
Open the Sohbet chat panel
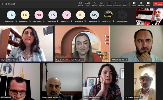point(80,4)
